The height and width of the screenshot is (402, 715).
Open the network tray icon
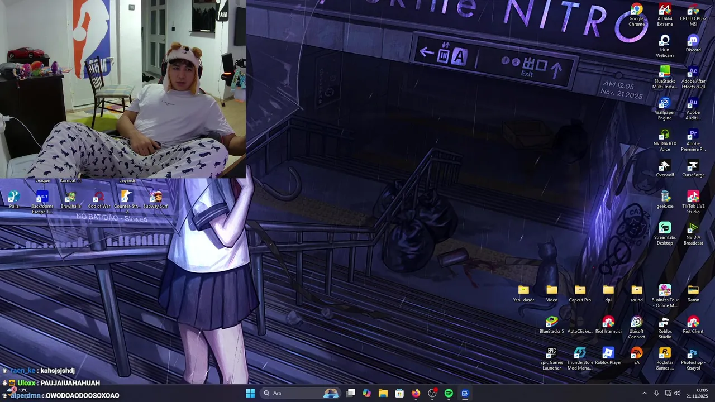pos(668,393)
